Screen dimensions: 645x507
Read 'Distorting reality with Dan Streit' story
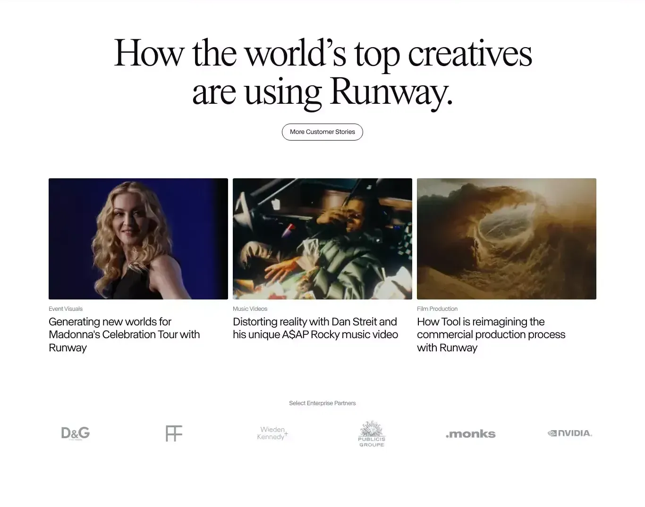315,328
